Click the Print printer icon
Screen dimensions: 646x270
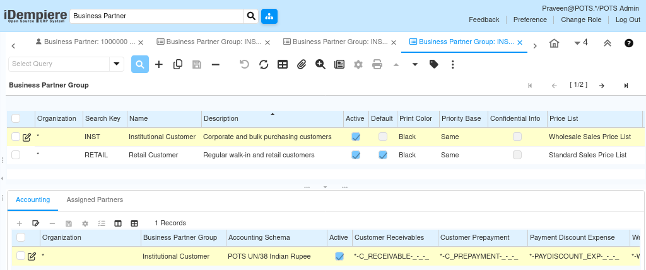point(377,64)
